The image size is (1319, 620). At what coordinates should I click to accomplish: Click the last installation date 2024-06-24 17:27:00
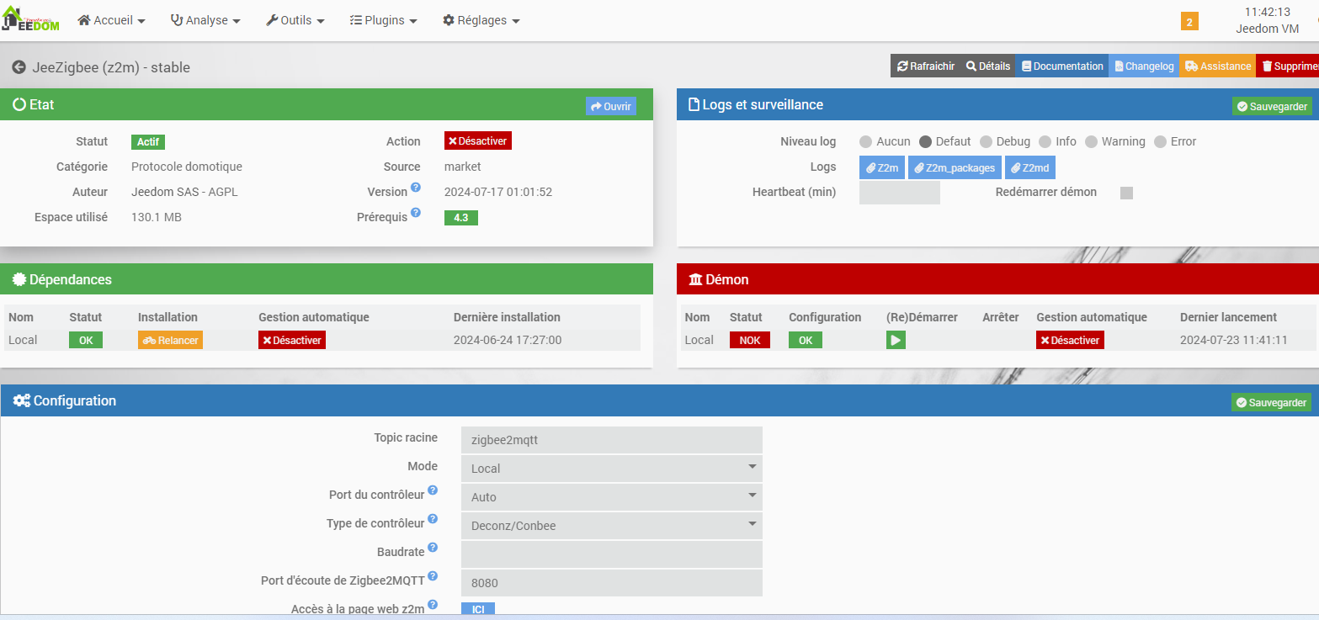pos(508,340)
